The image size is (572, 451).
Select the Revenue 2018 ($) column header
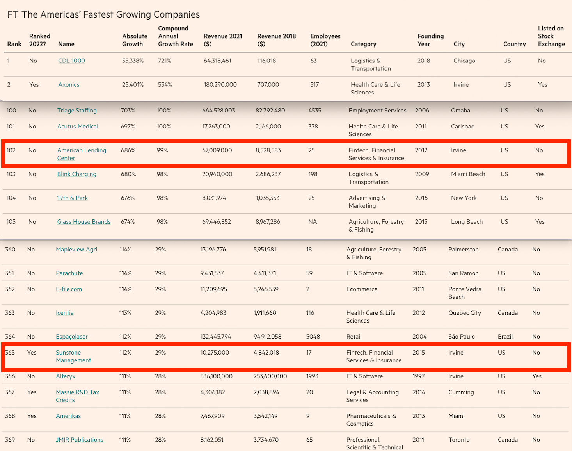pyautogui.click(x=277, y=40)
